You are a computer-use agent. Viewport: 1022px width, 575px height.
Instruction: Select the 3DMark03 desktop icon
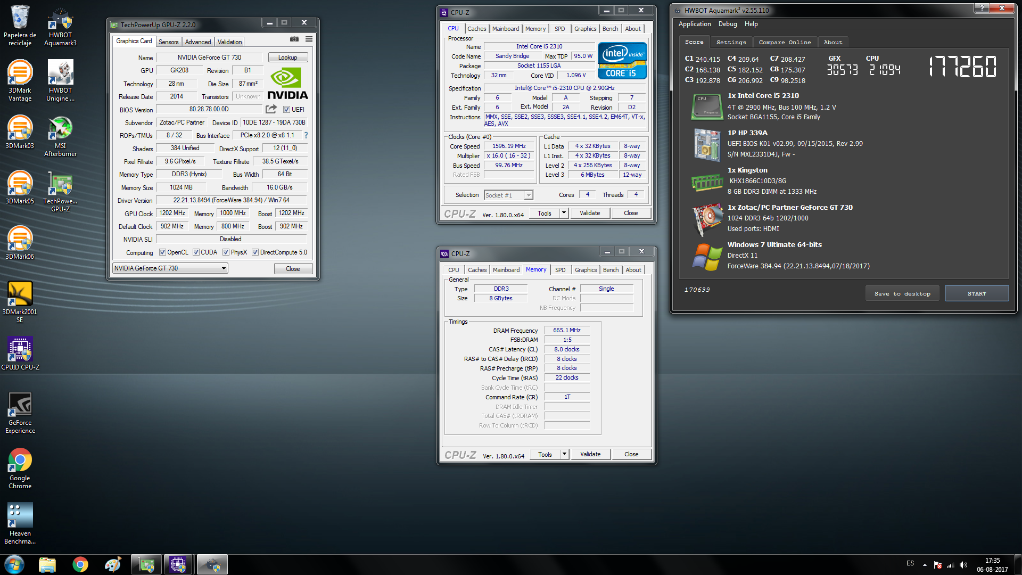click(x=20, y=132)
